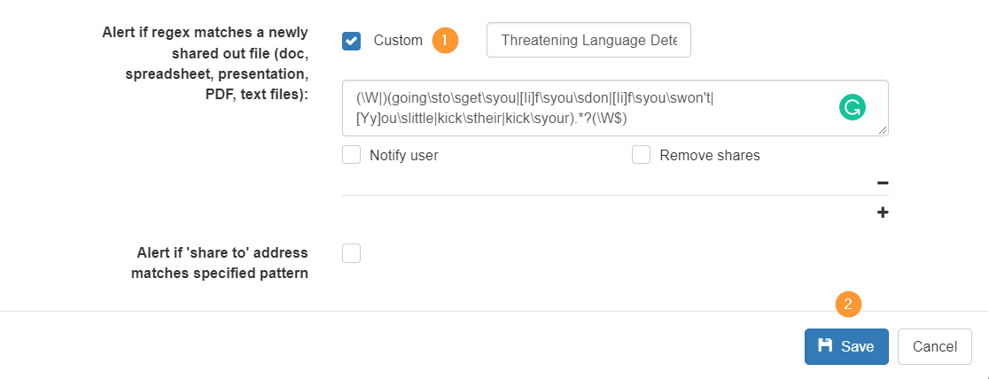
Task: Click inside the regex pattern textarea
Action: point(615,108)
